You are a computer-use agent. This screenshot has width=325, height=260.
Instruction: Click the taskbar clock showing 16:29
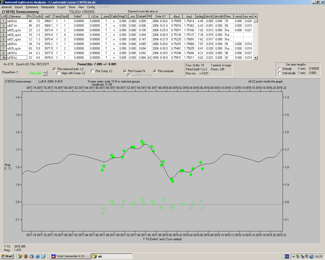(x=319, y=256)
